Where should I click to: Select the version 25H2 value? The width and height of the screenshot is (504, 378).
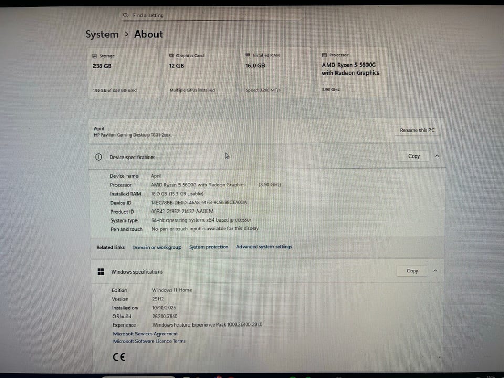coord(158,299)
